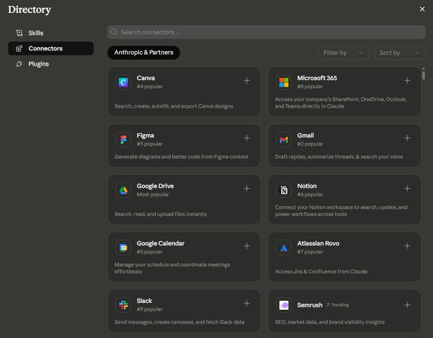Open the Google Drive connector title
Viewport: 433px width, 338px height.
click(x=155, y=186)
